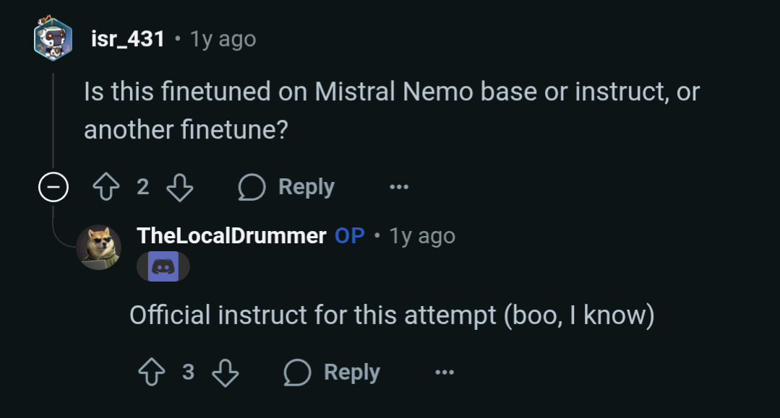Click the speech bubble icon under TheLocalDrummer's reply
Screen dimensions: 780x418
pyautogui.click(x=297, y=373)
